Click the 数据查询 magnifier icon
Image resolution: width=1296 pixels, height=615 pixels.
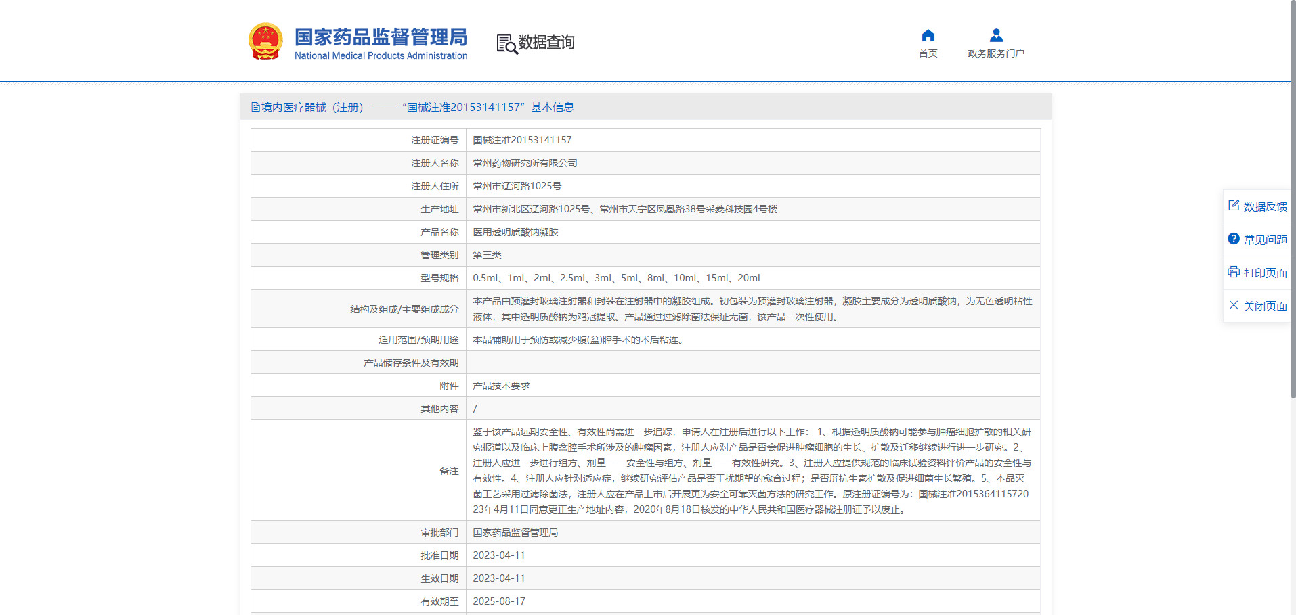[506, 43]
